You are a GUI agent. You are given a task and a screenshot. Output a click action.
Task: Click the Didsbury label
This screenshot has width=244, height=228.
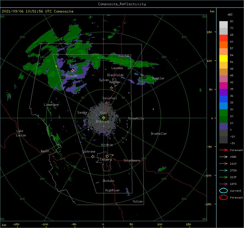coord(102,121)
